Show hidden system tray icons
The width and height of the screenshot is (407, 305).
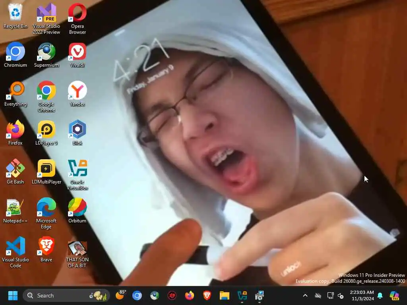(305, 295)
